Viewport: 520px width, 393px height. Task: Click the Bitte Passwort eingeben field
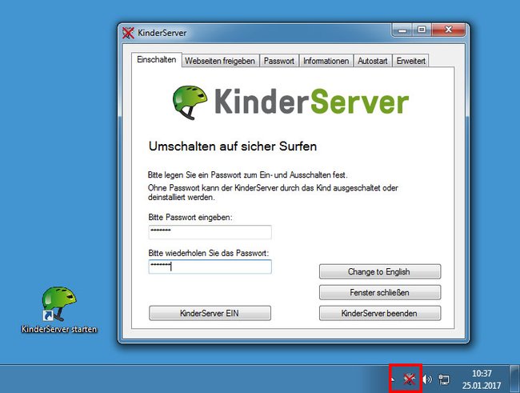pyautogui.click(x=210, y=232)
